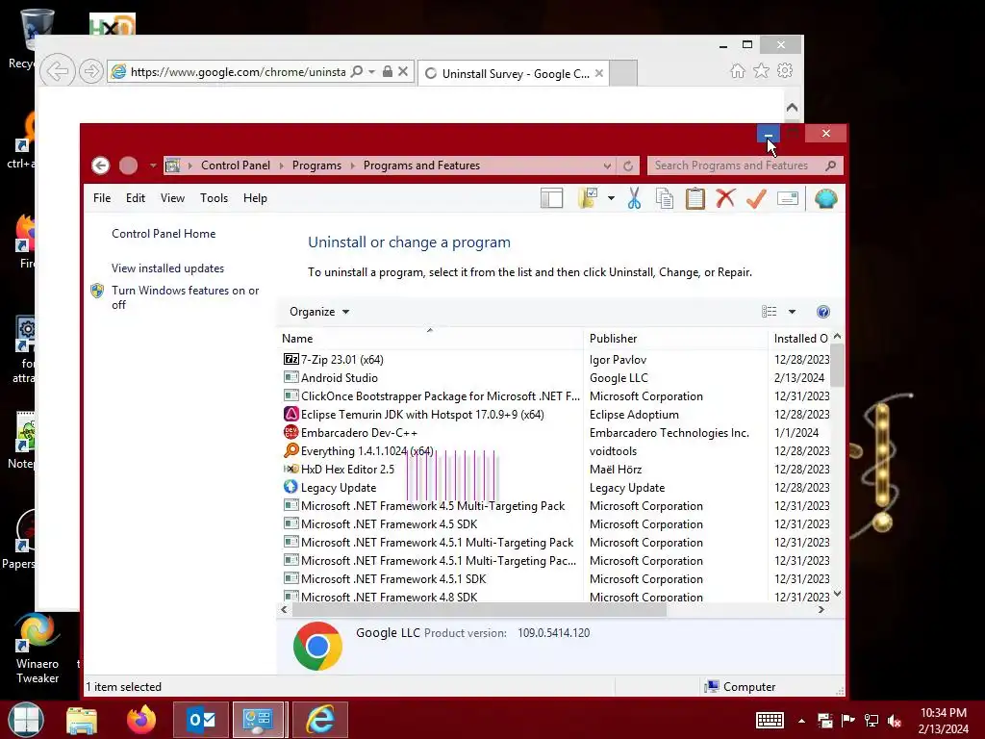The image size is (985, 739).
Task: Click horizontal scrollbar right arrow
Action: (821, 609)
